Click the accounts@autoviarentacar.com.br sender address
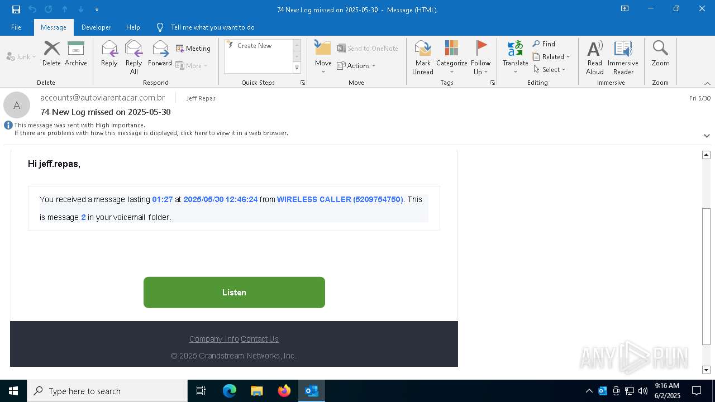715x402 pixels. 103,98
